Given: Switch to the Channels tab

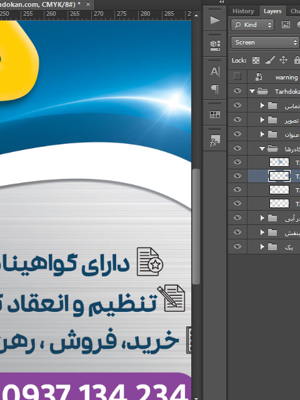Looking at the screenshot, I should (x=295, y=11).
